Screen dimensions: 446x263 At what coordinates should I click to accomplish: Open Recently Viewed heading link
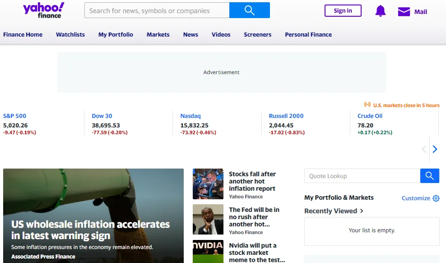pyautogui.click(x=330, y=211)
